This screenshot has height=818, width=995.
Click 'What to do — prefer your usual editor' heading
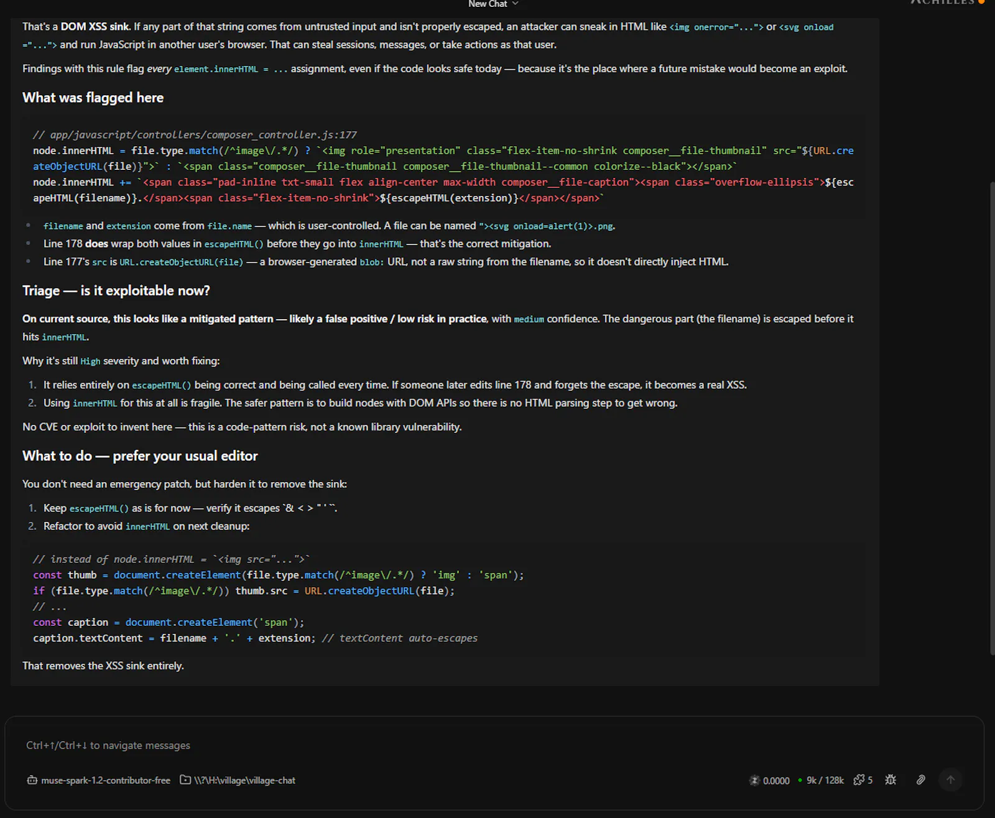click(140, 456)
